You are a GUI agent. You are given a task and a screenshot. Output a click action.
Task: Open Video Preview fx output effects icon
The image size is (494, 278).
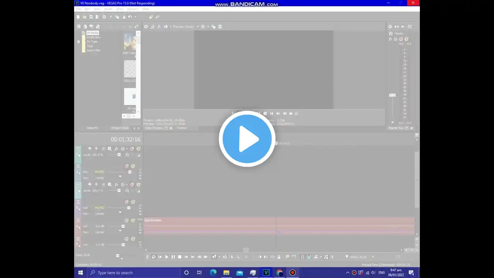[x=159, y=27]
